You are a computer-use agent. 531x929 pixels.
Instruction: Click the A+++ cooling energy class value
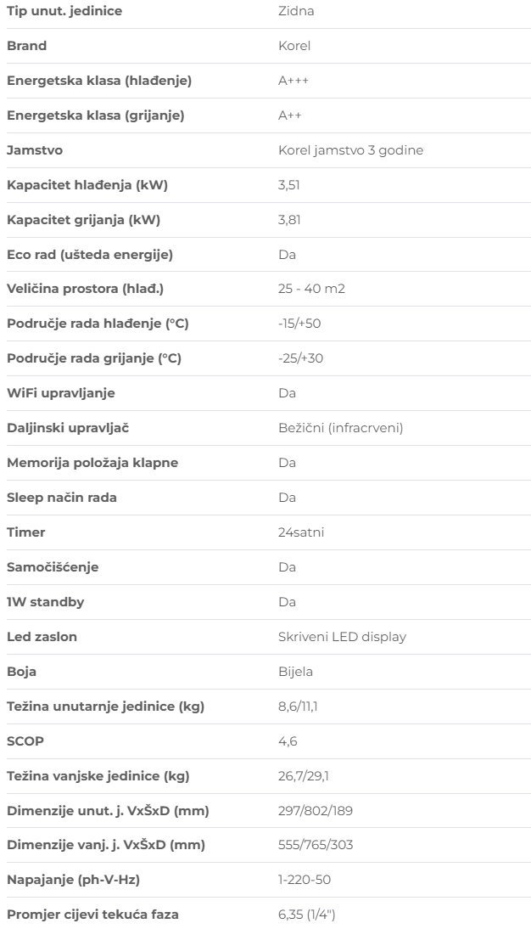(x=293, y=81)
